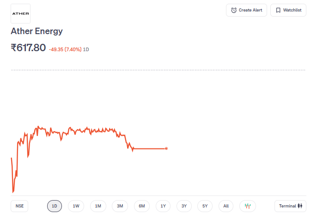
Task: Click the end point of price line
Action: click(166, 148)
